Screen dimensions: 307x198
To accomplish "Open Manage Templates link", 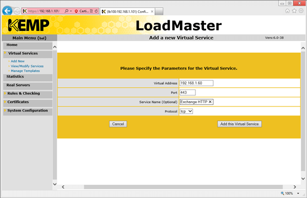I will coord(25,71).
